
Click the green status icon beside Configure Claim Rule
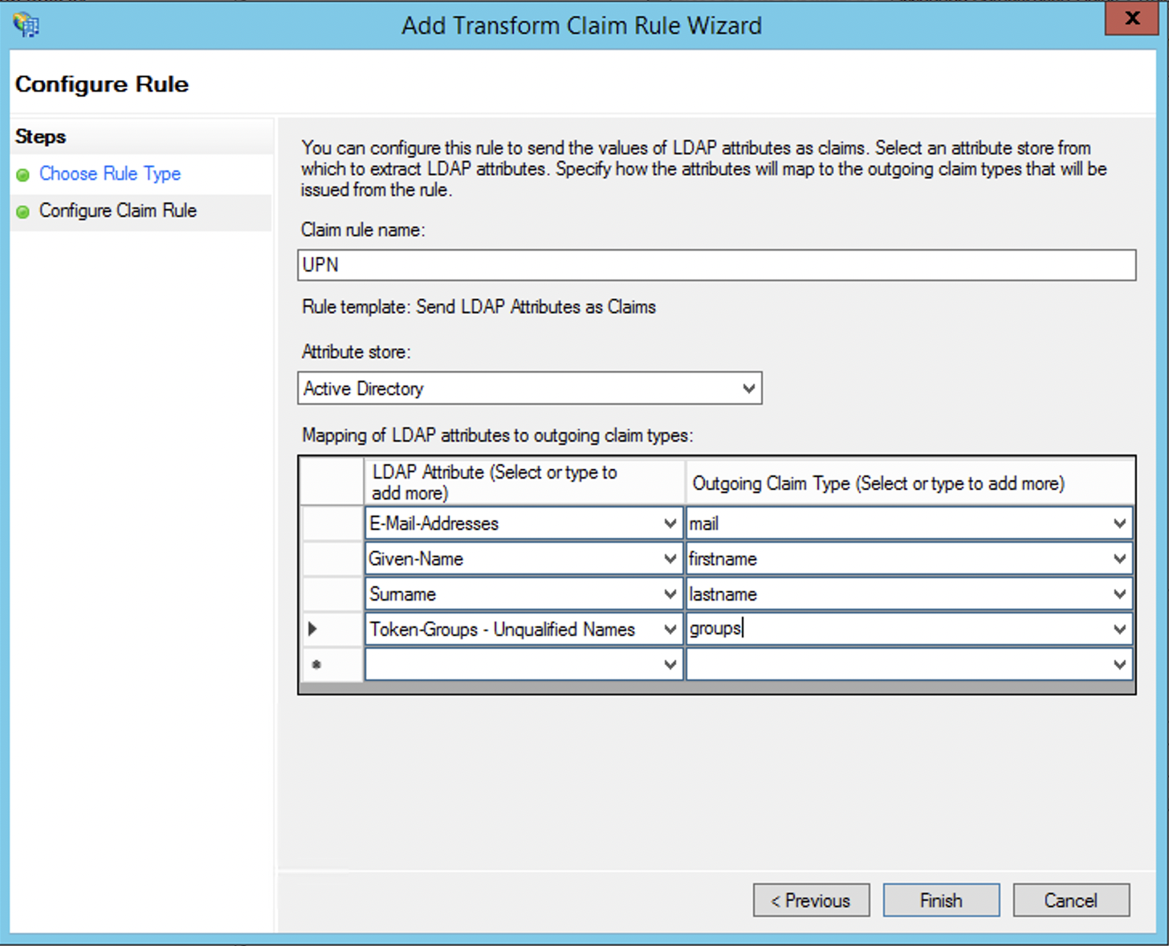click(23, 211)
